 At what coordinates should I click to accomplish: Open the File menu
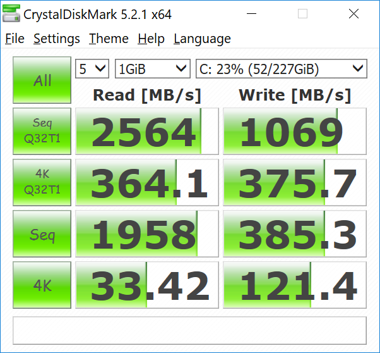tap(15, 39)
